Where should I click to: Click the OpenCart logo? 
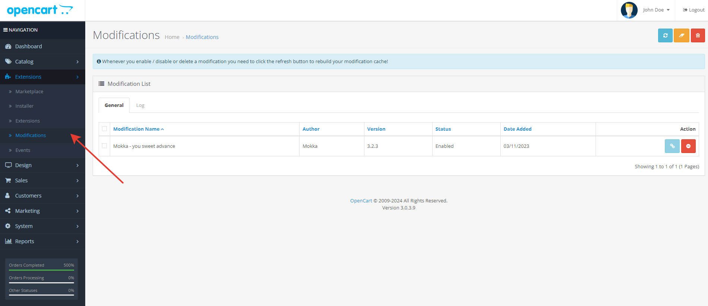(40, 10)
